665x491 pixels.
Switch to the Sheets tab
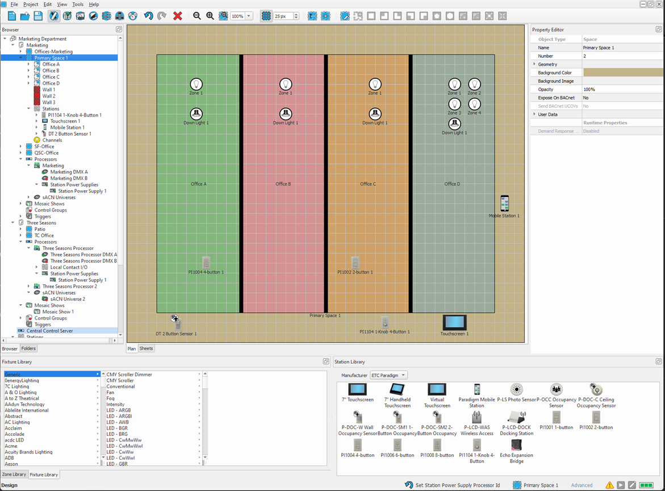(x=146, y=349)
